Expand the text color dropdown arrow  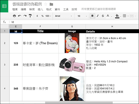111,16
